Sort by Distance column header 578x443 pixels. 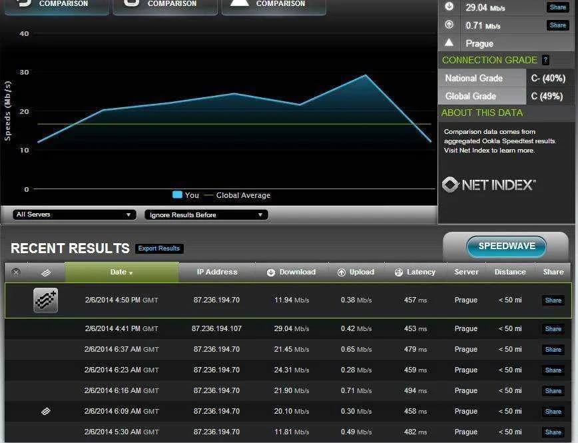click(510, 272)
